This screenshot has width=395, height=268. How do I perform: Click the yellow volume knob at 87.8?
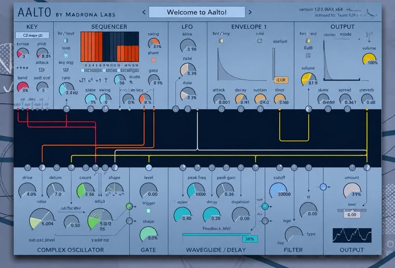pos(308,79)
